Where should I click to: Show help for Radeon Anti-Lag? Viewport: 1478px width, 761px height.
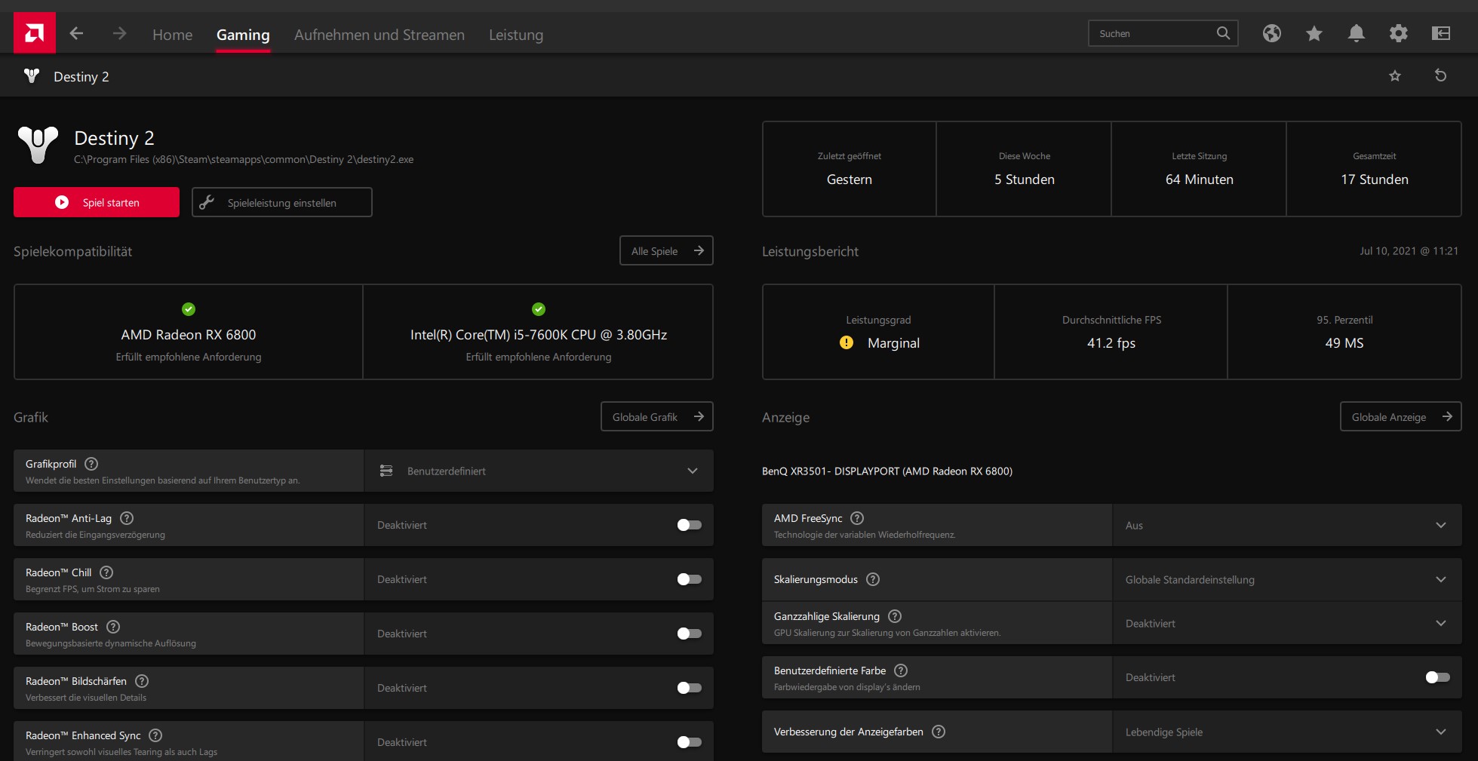pyautogui.click(x=127, y=518)
